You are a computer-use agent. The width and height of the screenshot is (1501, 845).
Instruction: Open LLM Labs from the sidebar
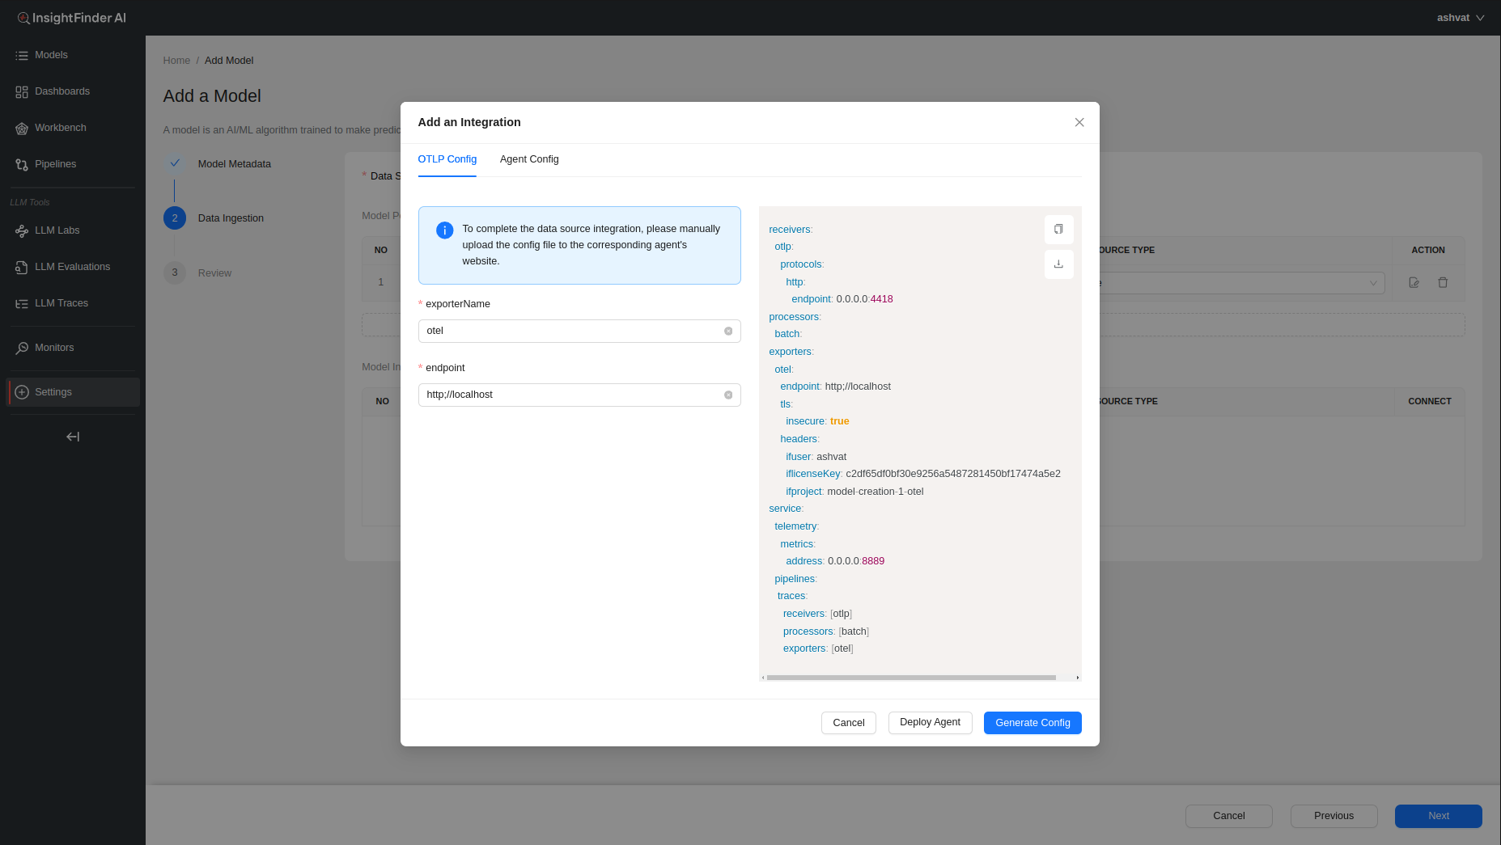click(x=57, y=230)
